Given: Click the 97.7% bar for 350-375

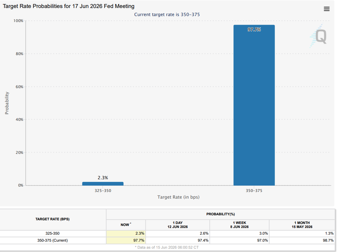Looking at the screenshot, I should (x=254, y=105).
